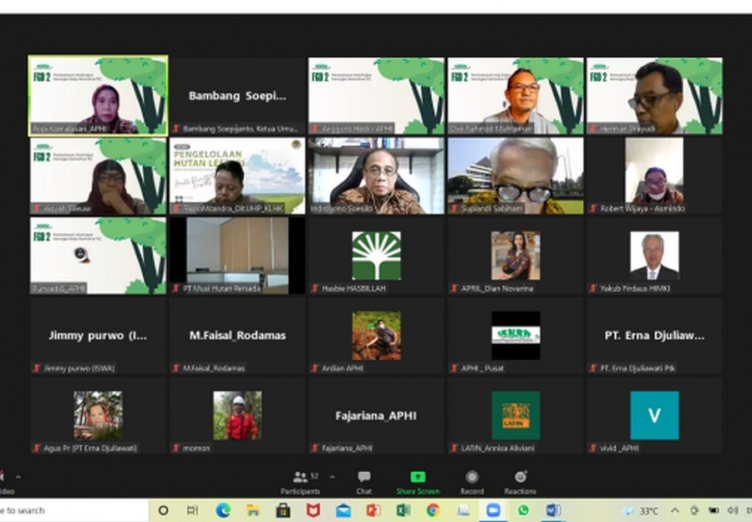Open the Zoom Chat panel
The image size is (752, 522).
point(364,482)
